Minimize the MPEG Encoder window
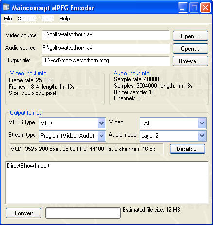 click(x=183, y=8)
